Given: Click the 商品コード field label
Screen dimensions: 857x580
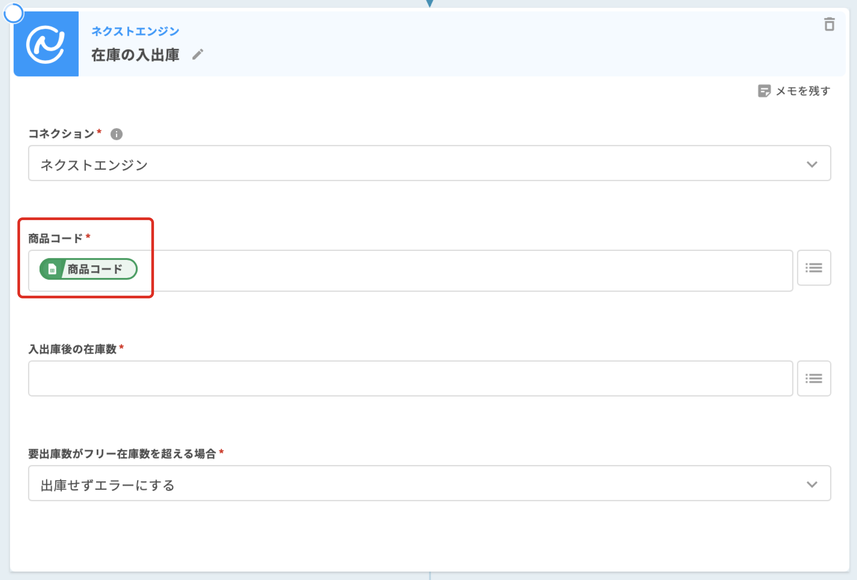Looking at the screenshot, I should (x=55, y=239).
